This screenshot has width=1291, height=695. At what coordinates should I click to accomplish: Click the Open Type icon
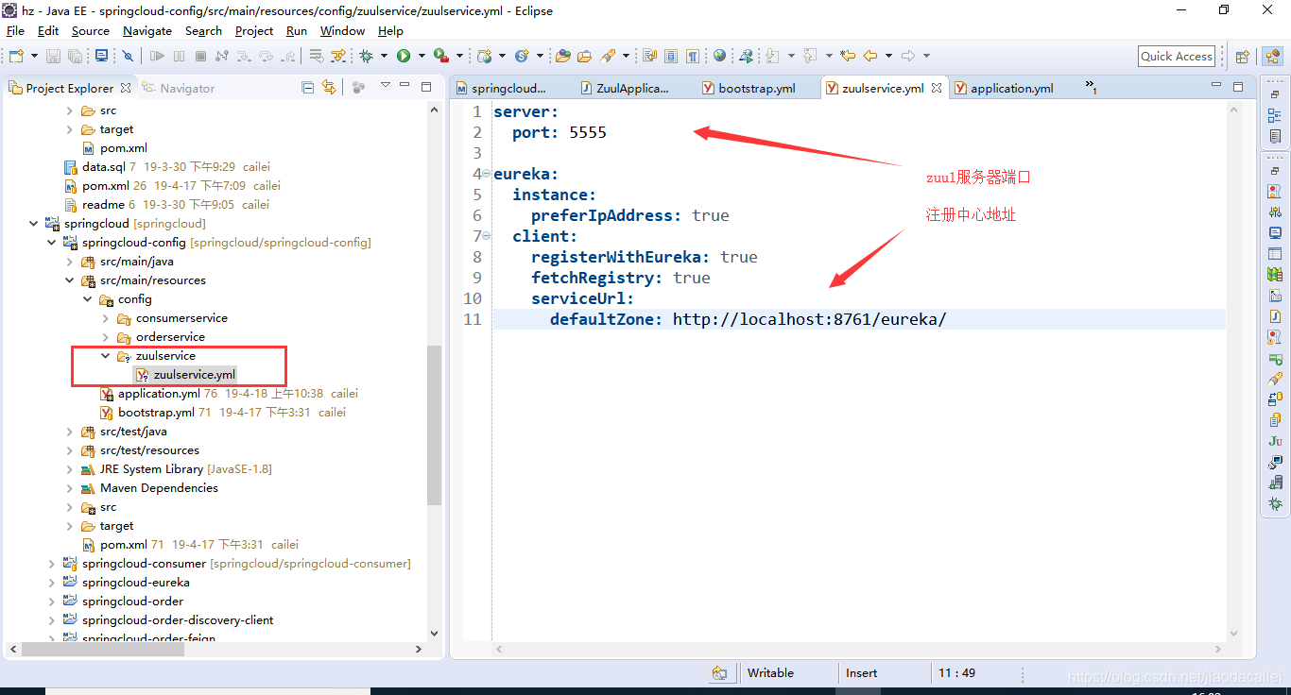563,56
